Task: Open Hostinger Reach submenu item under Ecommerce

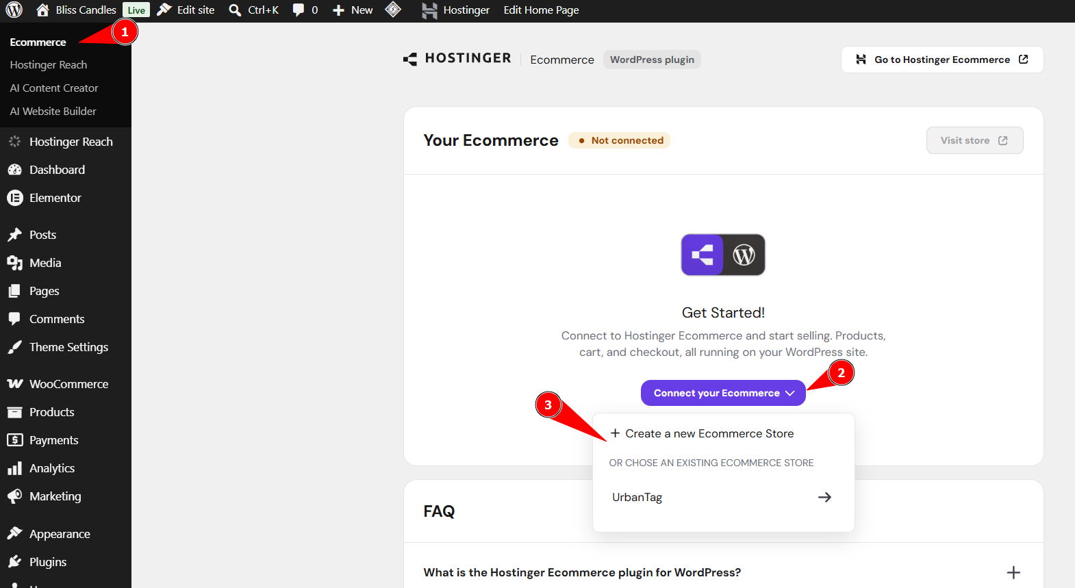Action: 49,65
